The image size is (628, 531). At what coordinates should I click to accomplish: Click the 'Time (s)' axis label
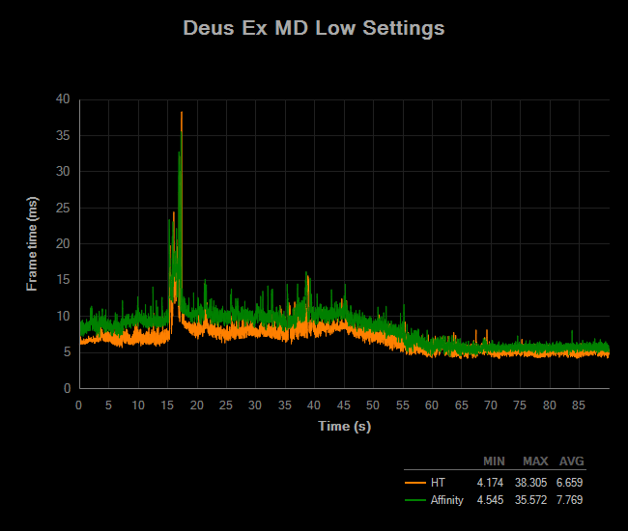(345, 427)
